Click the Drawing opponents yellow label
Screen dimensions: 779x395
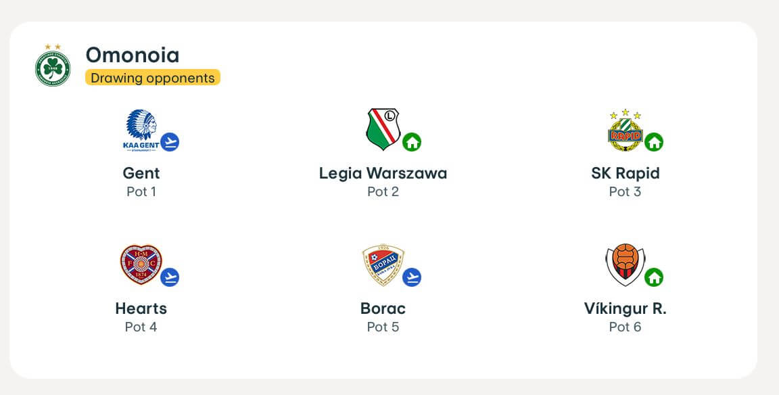153,78
